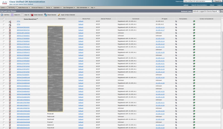Click super copy icon in the IliukhinaG row
The width and height of the screenshot is (223, 129).
click(194, 119)
